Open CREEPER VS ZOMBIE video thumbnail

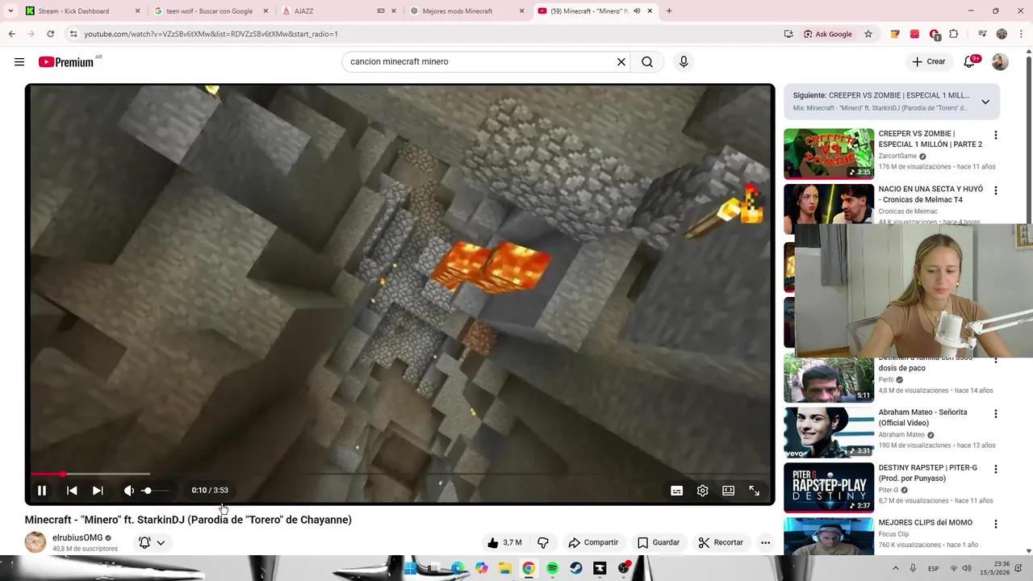(829, 153)
